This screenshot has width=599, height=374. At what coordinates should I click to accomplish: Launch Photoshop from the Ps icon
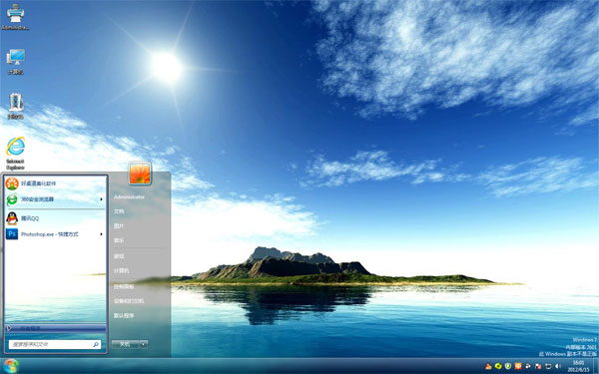coord(12,234)
